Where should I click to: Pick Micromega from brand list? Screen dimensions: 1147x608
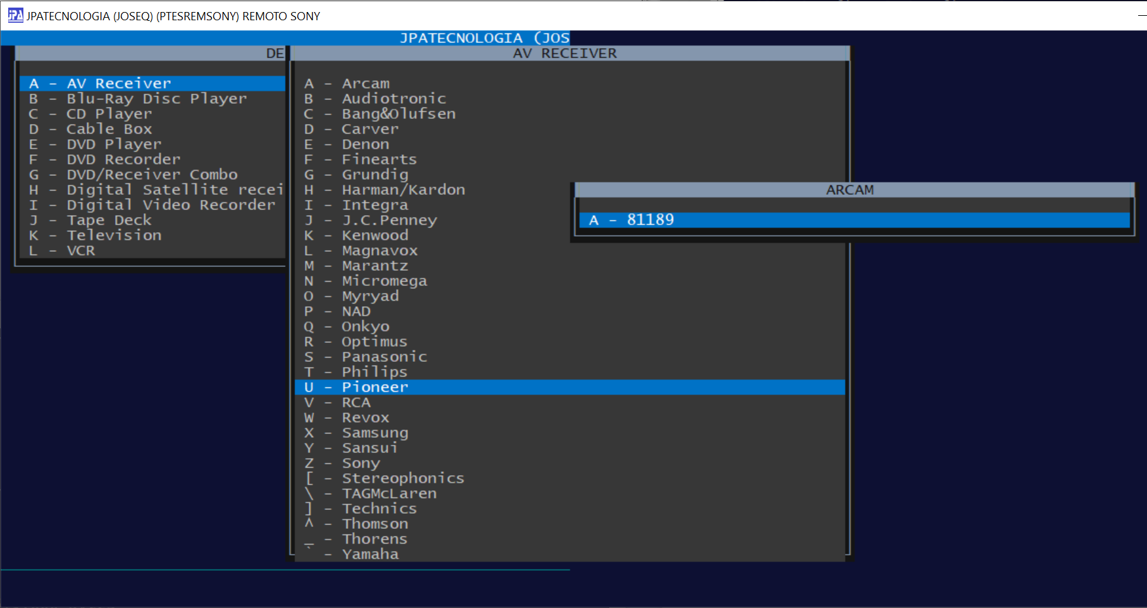[570, 281]
